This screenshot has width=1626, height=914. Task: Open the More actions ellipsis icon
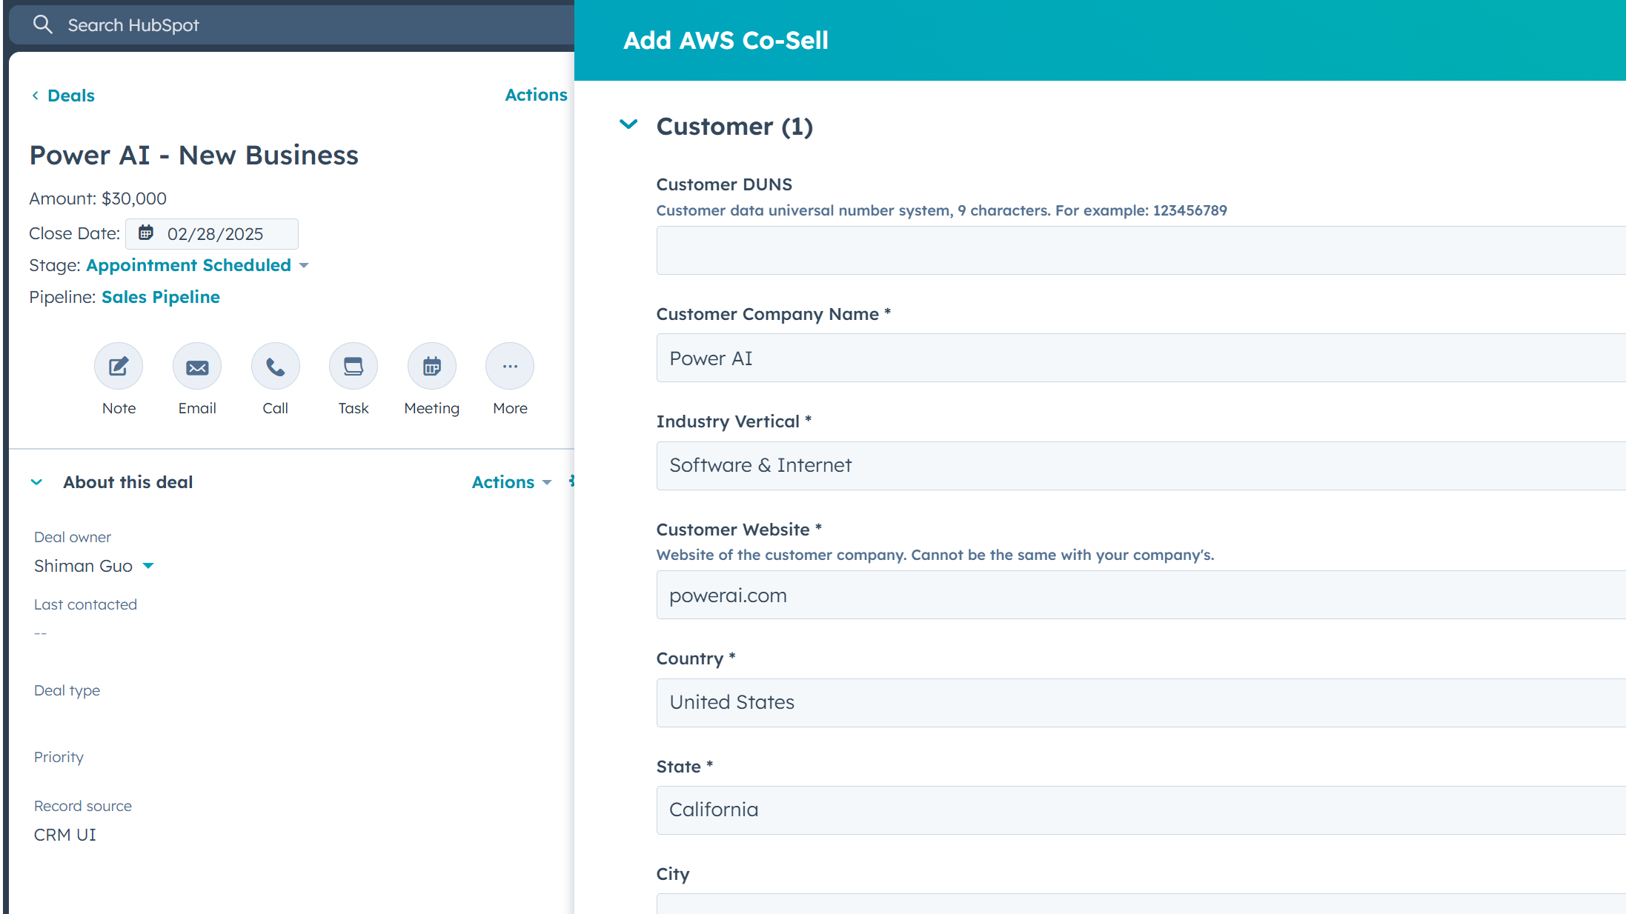point(510,367)
